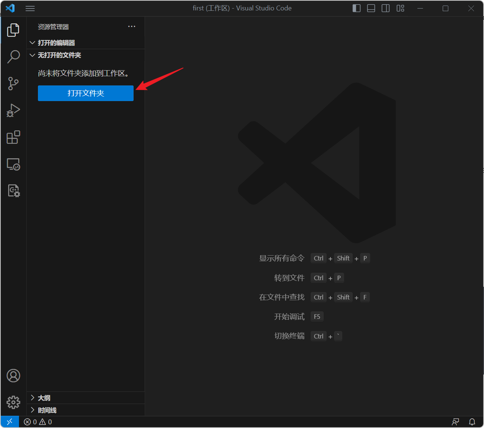The height and width of the screenshot is (428, 484).
Task: Toggle primary sidebar layout icon
Action: (x=356, y=8)
